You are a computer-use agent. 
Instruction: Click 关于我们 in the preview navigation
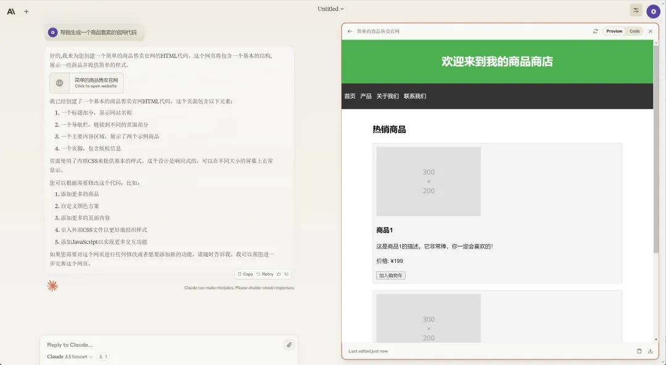click(387, 96)
